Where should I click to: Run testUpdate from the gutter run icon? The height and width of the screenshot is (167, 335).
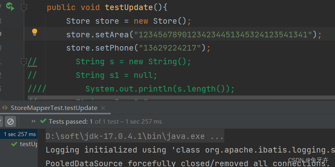pyautogui.click(x=10, y=7)
